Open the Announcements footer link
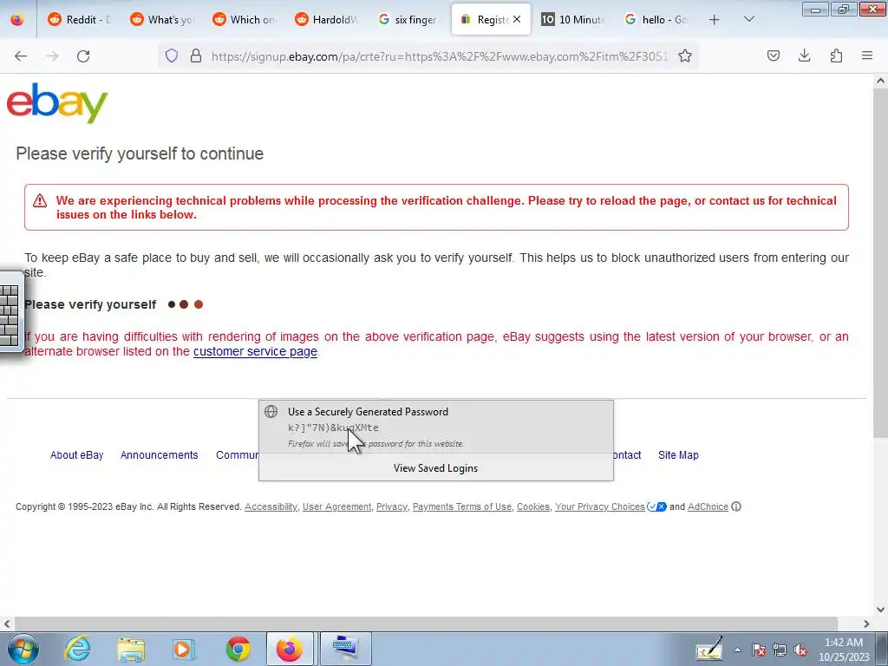The width and height of the screenshot is (888, 666). (160, 454)
